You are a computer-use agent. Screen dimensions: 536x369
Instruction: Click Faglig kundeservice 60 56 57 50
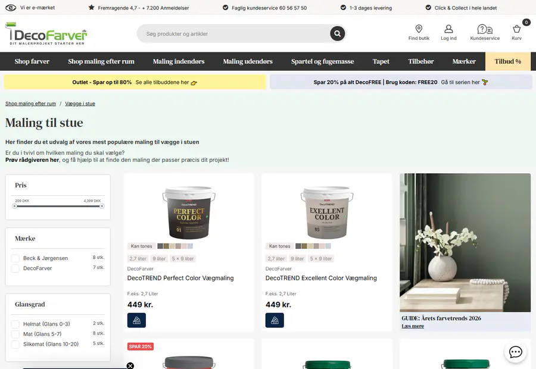[269, 8]
